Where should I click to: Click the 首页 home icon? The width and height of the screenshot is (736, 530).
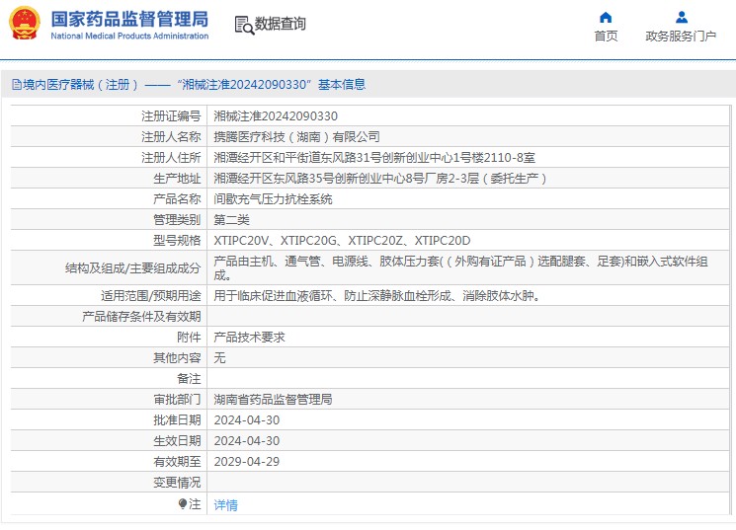point(606,18)
